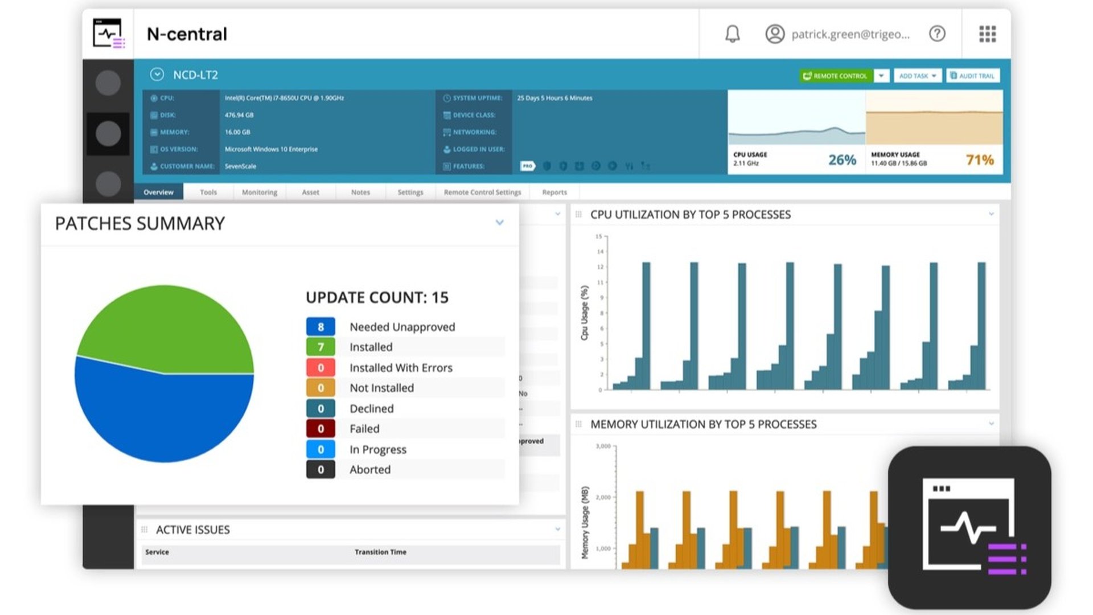
Task: Select the highlighted sidebar circle icon
Action: pos(108,134)
